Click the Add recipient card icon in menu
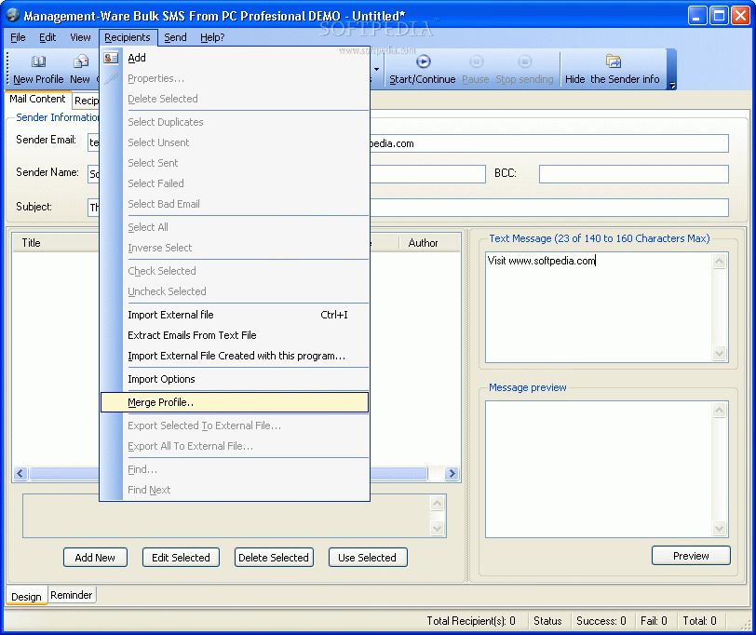756x635 pixels. coord(111,58)
